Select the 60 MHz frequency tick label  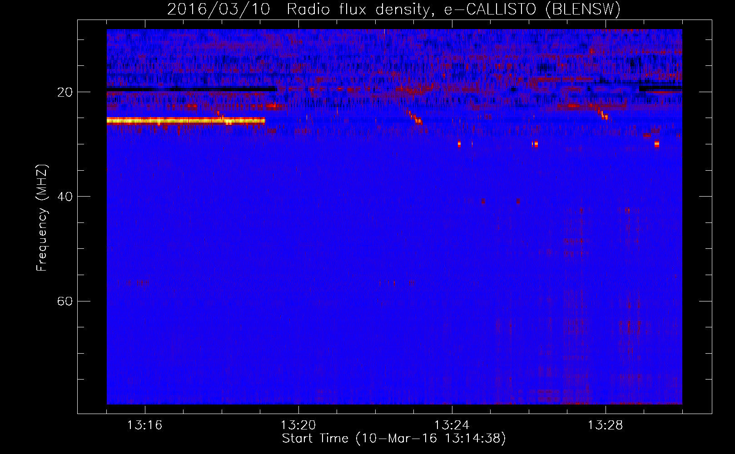click(65, 301)
